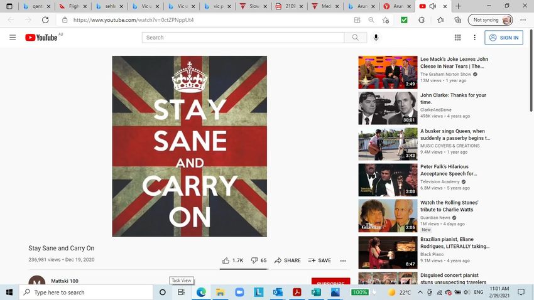Click Not syncing profile button

tap(491, 20)
